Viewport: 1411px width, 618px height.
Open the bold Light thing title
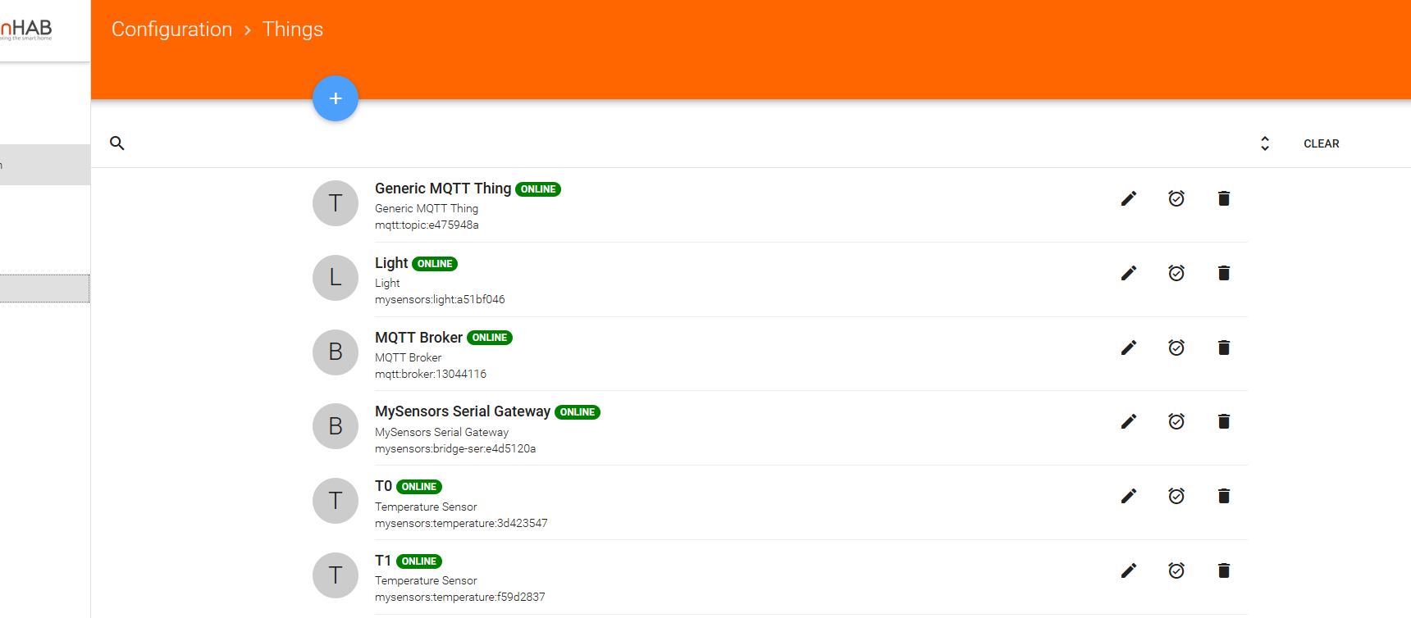(391, 263)
